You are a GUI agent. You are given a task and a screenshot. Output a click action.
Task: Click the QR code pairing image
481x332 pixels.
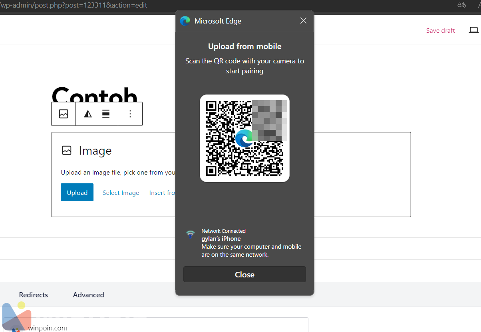244,138
